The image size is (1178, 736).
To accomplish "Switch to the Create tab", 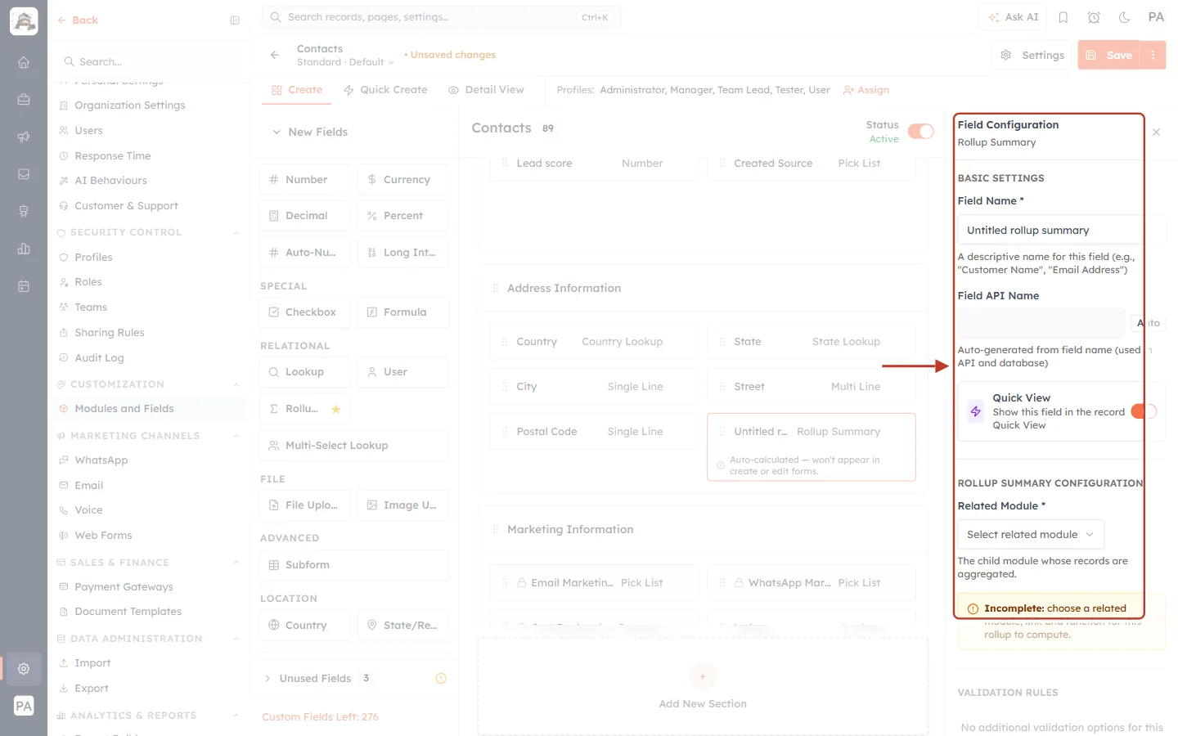I will pos(297,90).
